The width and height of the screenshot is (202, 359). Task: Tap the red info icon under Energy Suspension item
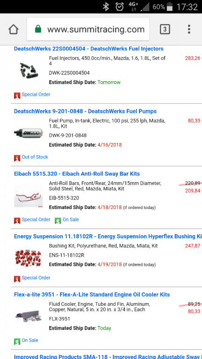[17, 279]
